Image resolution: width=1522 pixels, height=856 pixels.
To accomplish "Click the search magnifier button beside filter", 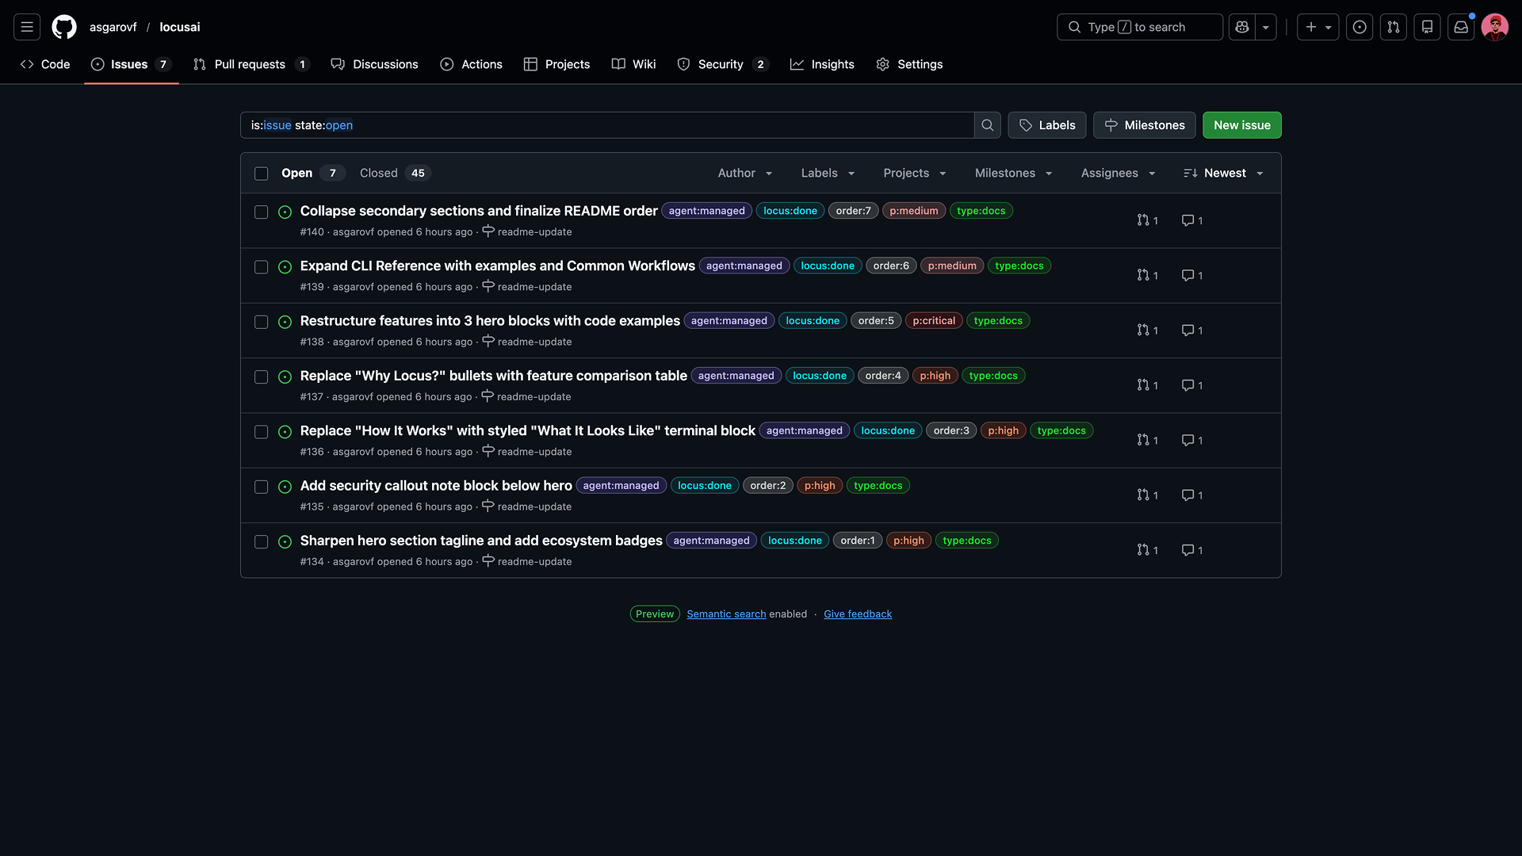I will (987, 125).
